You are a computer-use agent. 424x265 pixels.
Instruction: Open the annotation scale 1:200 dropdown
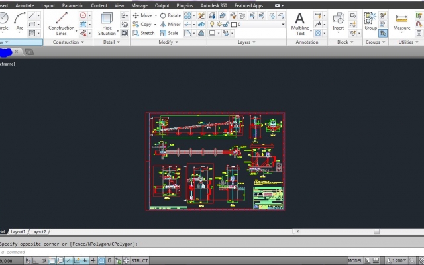click(x=397, y=260)
